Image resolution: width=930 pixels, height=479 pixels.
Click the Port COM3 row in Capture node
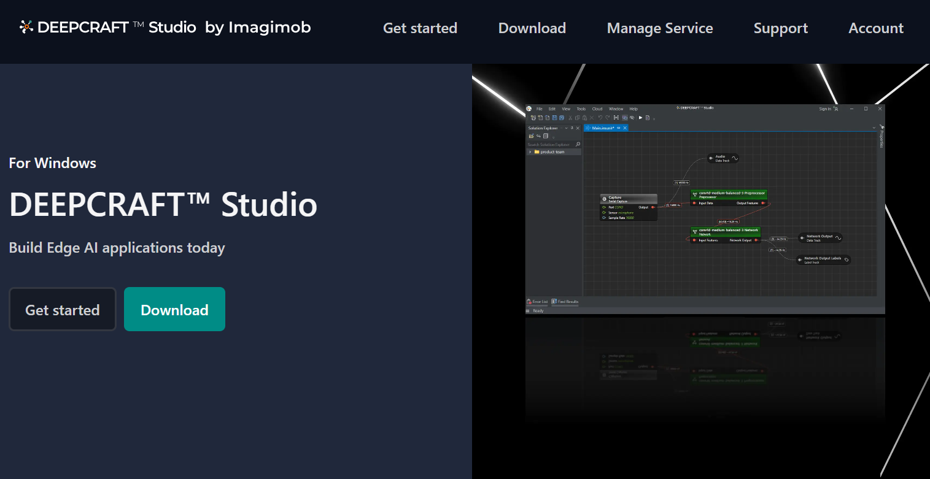coord(616,207)
